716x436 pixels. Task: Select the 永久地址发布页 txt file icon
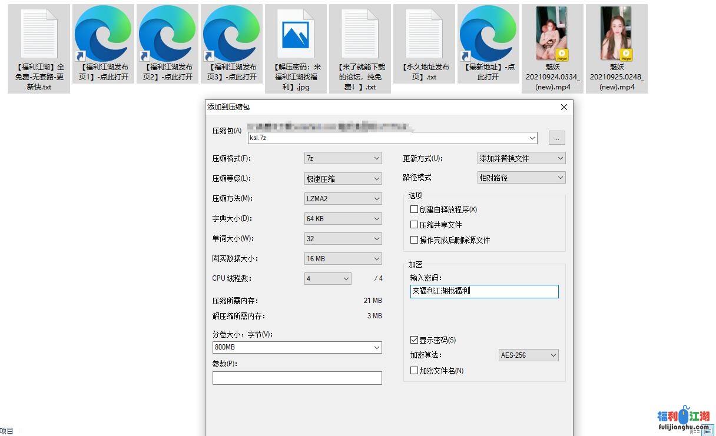click(424, 34)
